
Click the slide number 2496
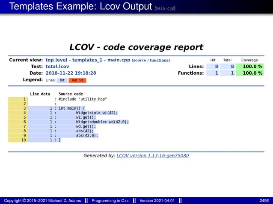coord(264,201)
